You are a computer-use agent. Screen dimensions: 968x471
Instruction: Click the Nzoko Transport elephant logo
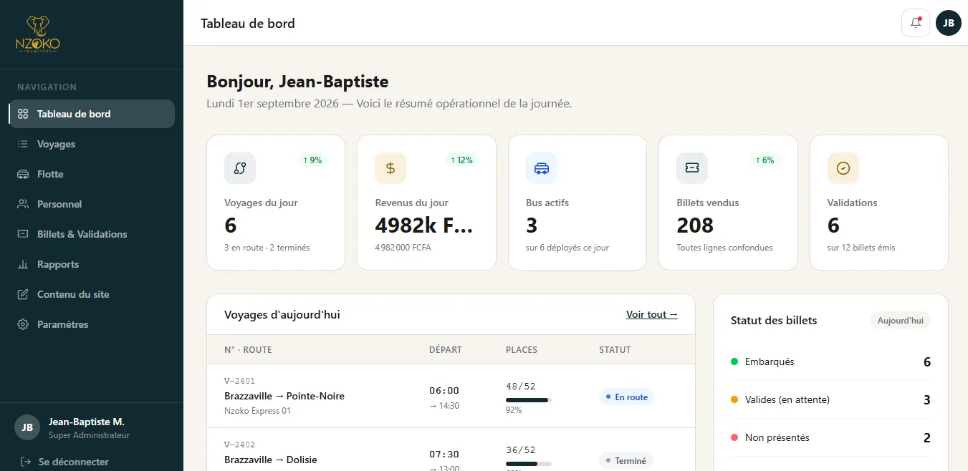38,34
